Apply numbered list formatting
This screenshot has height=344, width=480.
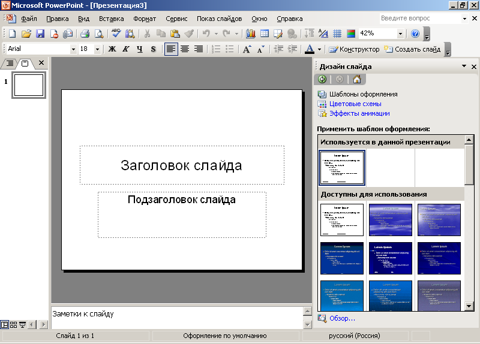click(x=216, y=49)
